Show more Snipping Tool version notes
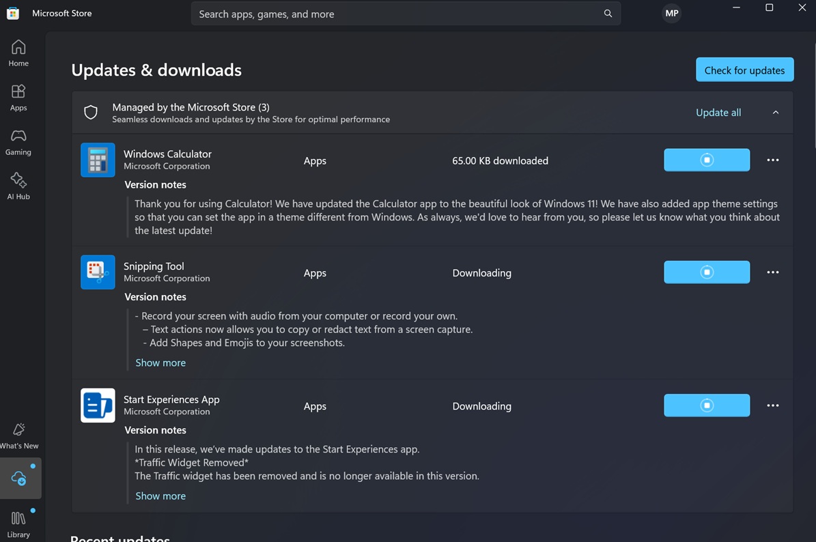The image size is (816, 542). [x=160, y=362]
